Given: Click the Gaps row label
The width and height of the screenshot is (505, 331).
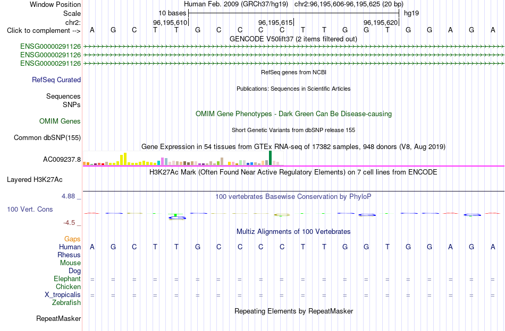Looking at the screenshot, I should click(x=72, y=239).
